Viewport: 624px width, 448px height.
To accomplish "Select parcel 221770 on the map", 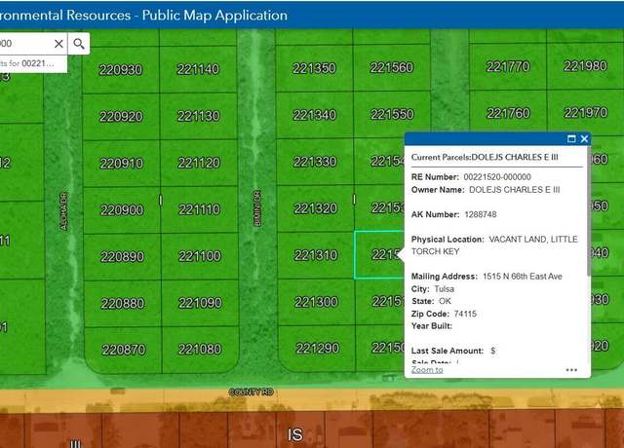I will point(508,66).
